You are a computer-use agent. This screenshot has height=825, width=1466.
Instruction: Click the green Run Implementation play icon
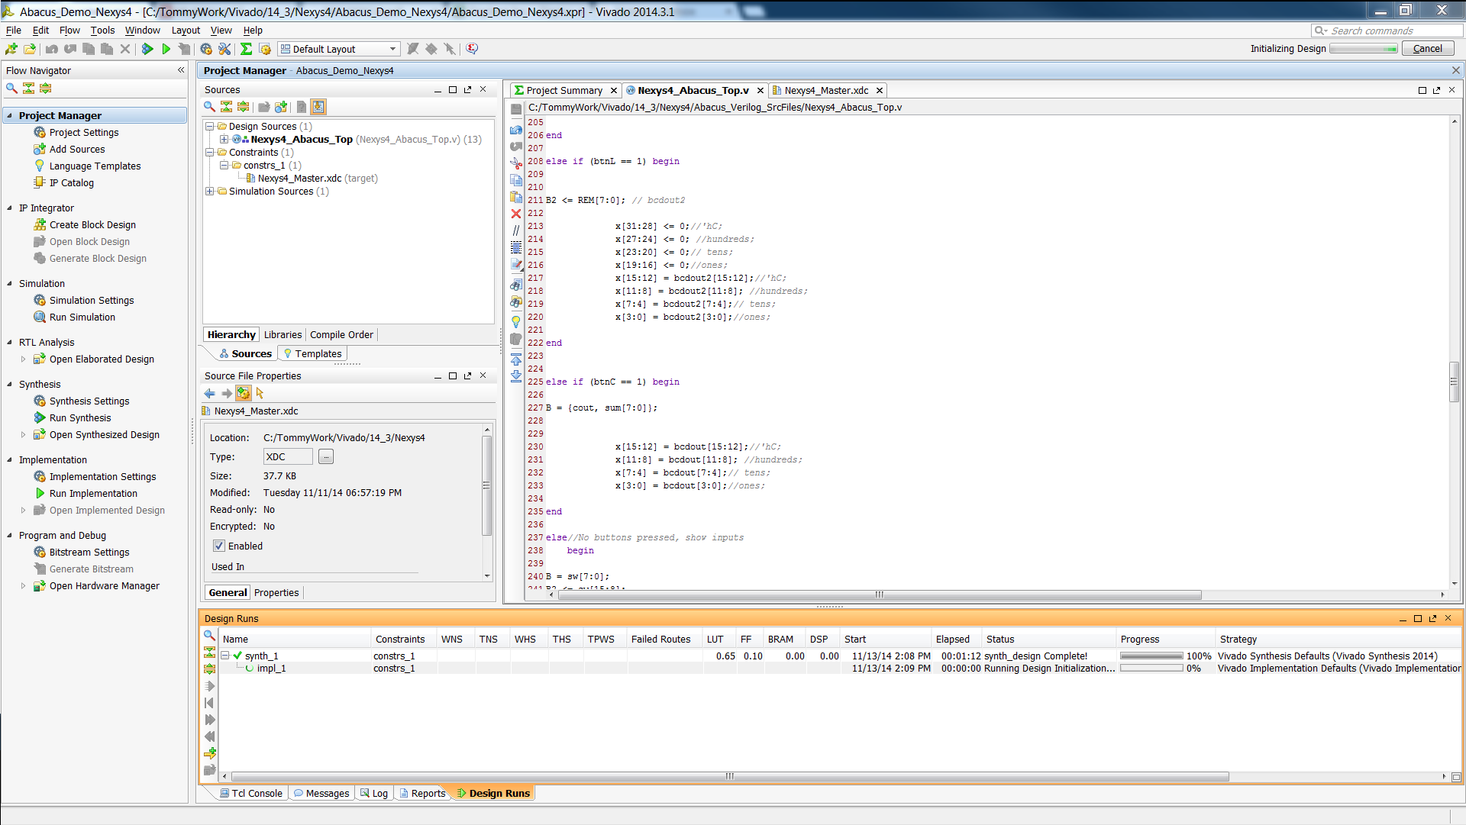point(166,49)
